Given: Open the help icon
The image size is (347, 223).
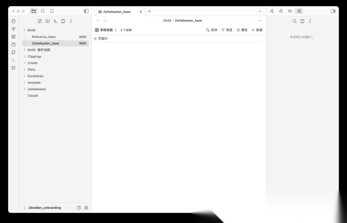Looking at the screenshot, I should (x=79, y=208).
